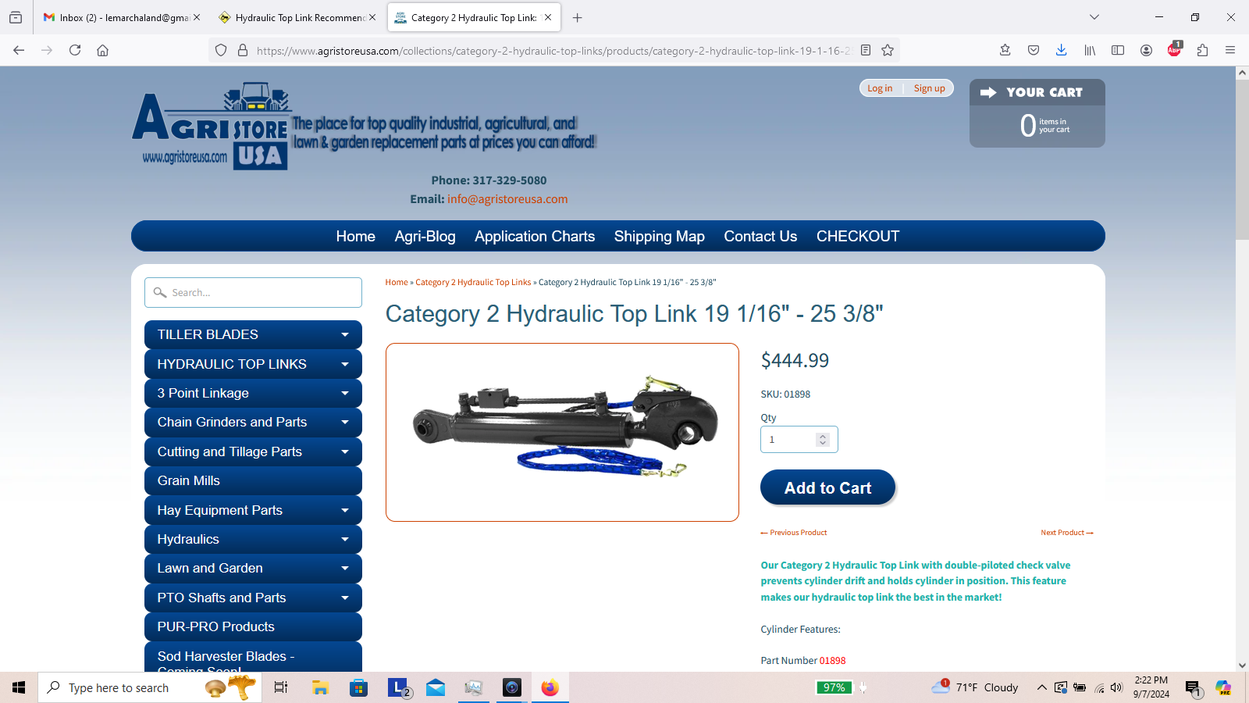Open Windows Start menu
The width and height of the screenshot is (1249, 703).
click(19, 687)
